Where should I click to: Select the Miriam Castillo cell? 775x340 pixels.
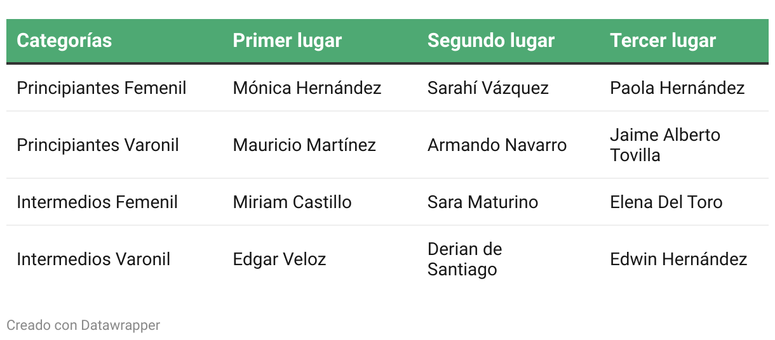292,202
